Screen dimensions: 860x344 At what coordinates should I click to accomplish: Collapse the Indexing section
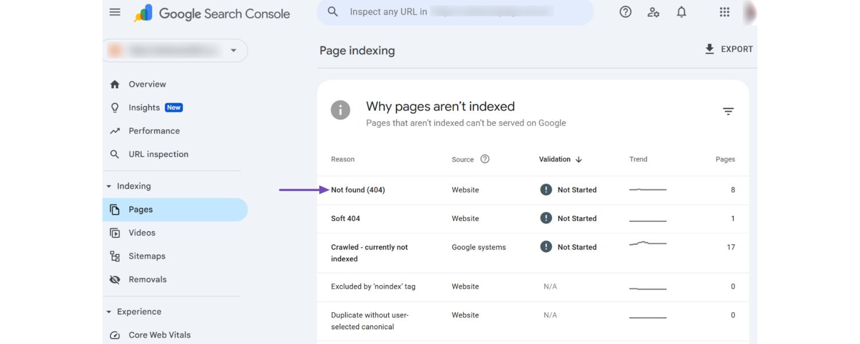coord(108,186)
